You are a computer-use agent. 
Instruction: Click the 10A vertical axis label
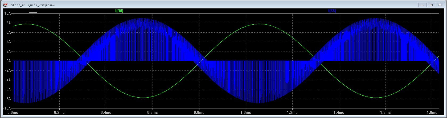click(7, 14)
